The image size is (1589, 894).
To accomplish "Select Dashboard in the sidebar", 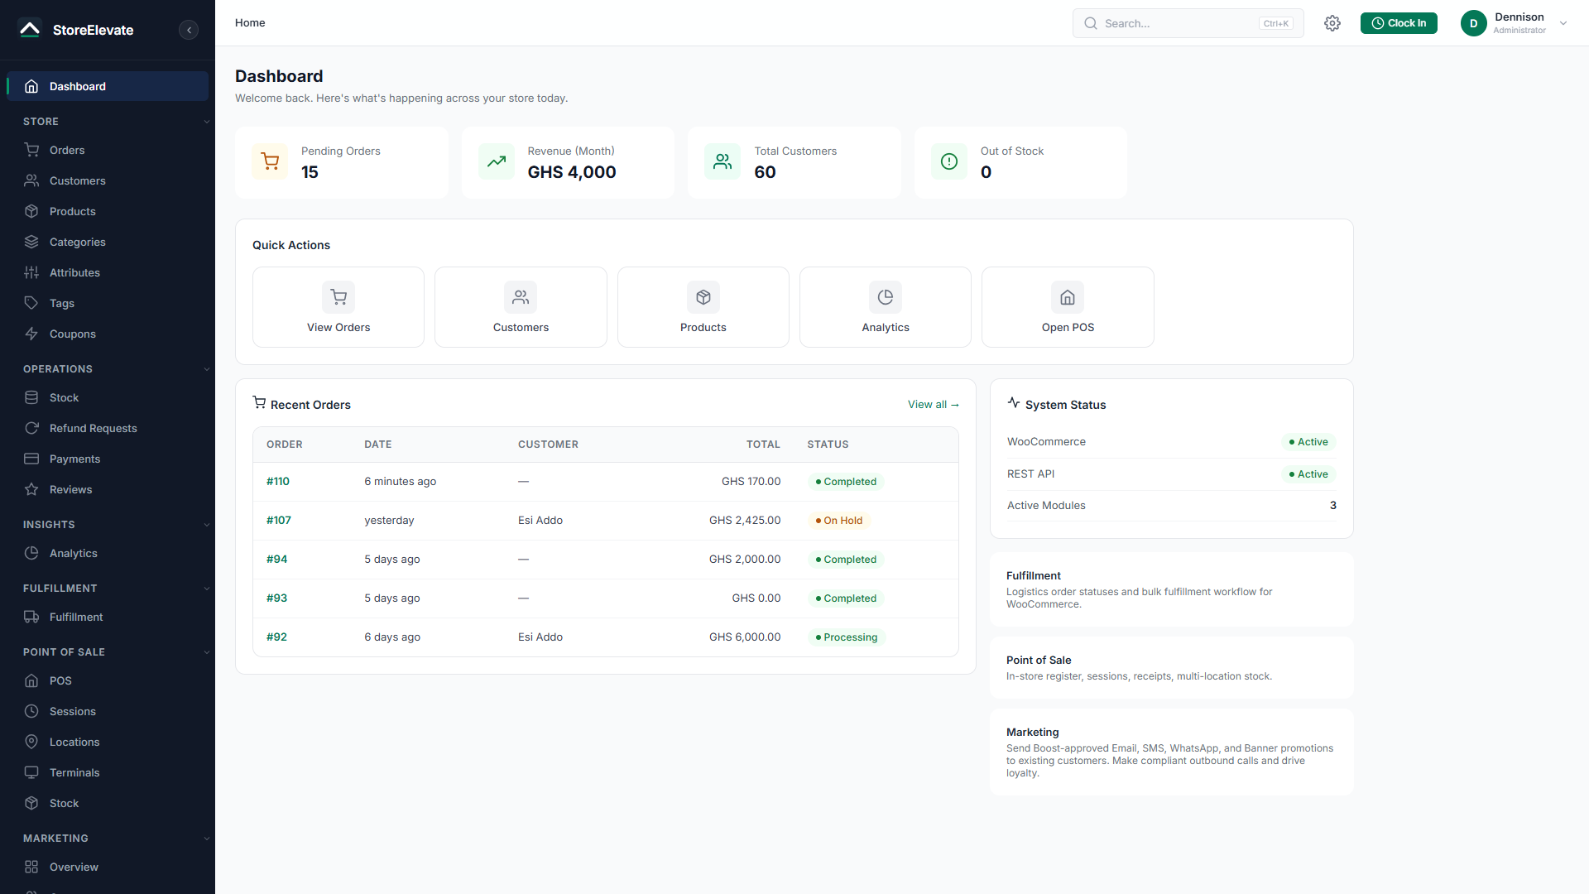I will (108, 86).
